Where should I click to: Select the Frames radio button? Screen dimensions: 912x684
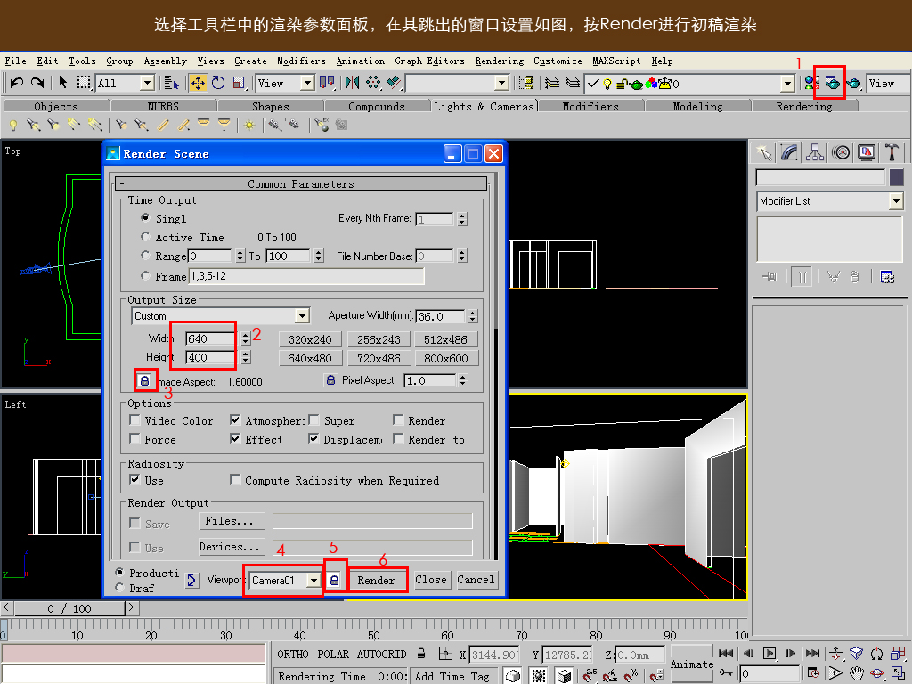pos(145,275)
